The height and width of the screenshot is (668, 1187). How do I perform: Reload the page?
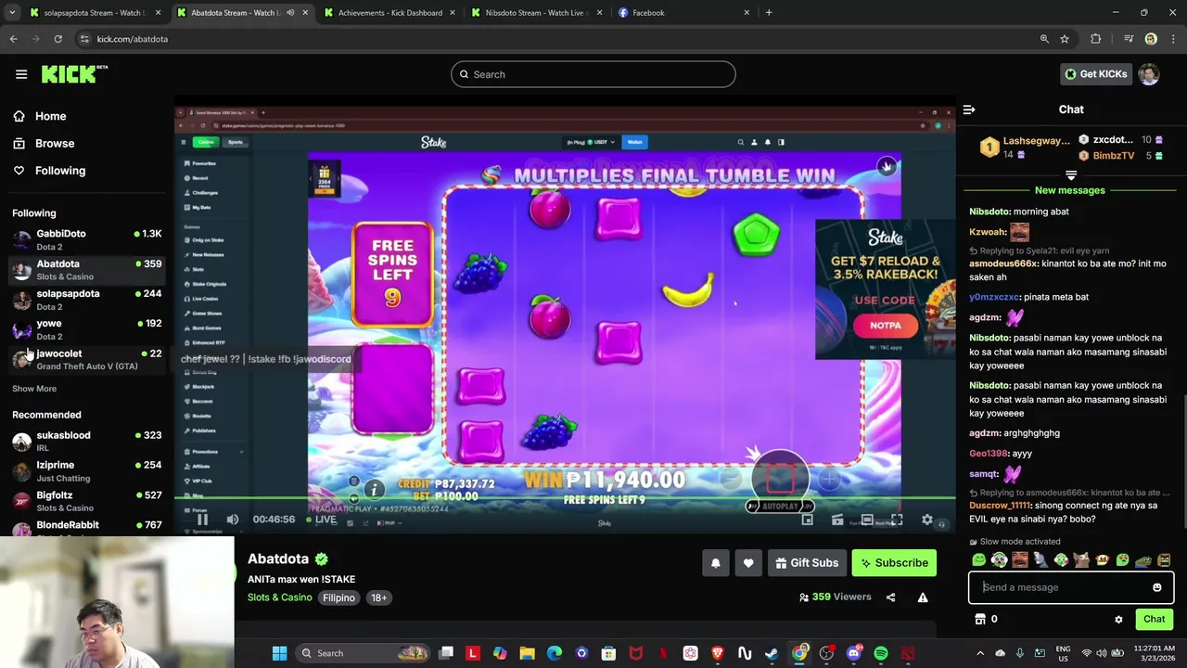pos(57,39)
